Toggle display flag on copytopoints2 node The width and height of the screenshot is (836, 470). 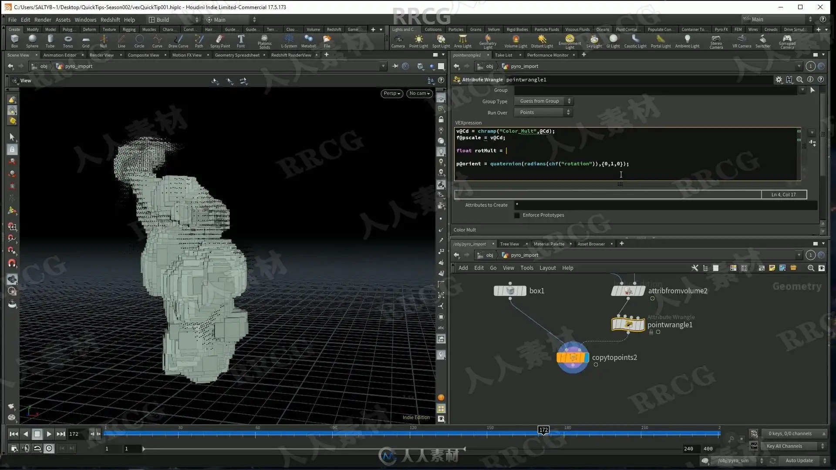point(586,358)
